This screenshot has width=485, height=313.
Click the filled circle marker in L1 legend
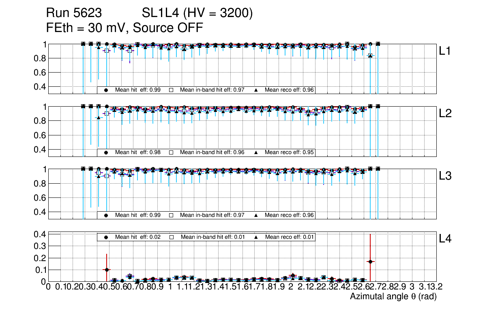(x=106, y=90)
